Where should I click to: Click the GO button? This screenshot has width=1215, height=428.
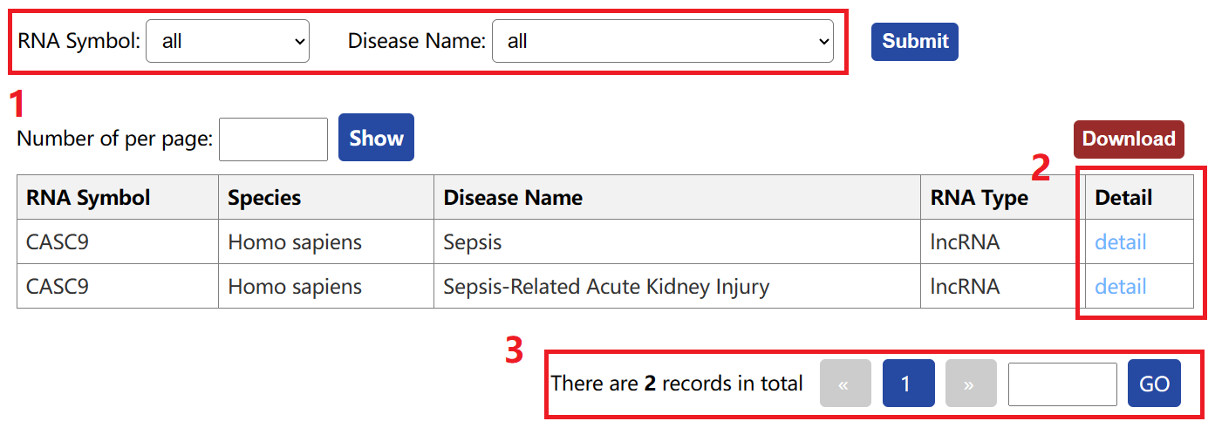pos(1154,384)
